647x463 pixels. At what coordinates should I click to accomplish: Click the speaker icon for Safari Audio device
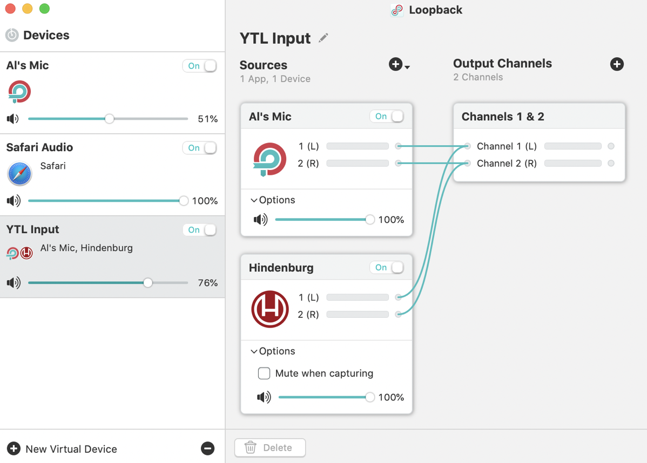point(13,201)
